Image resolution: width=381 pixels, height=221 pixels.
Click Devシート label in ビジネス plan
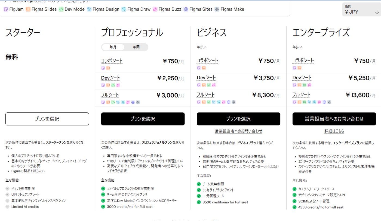point(206,78)
